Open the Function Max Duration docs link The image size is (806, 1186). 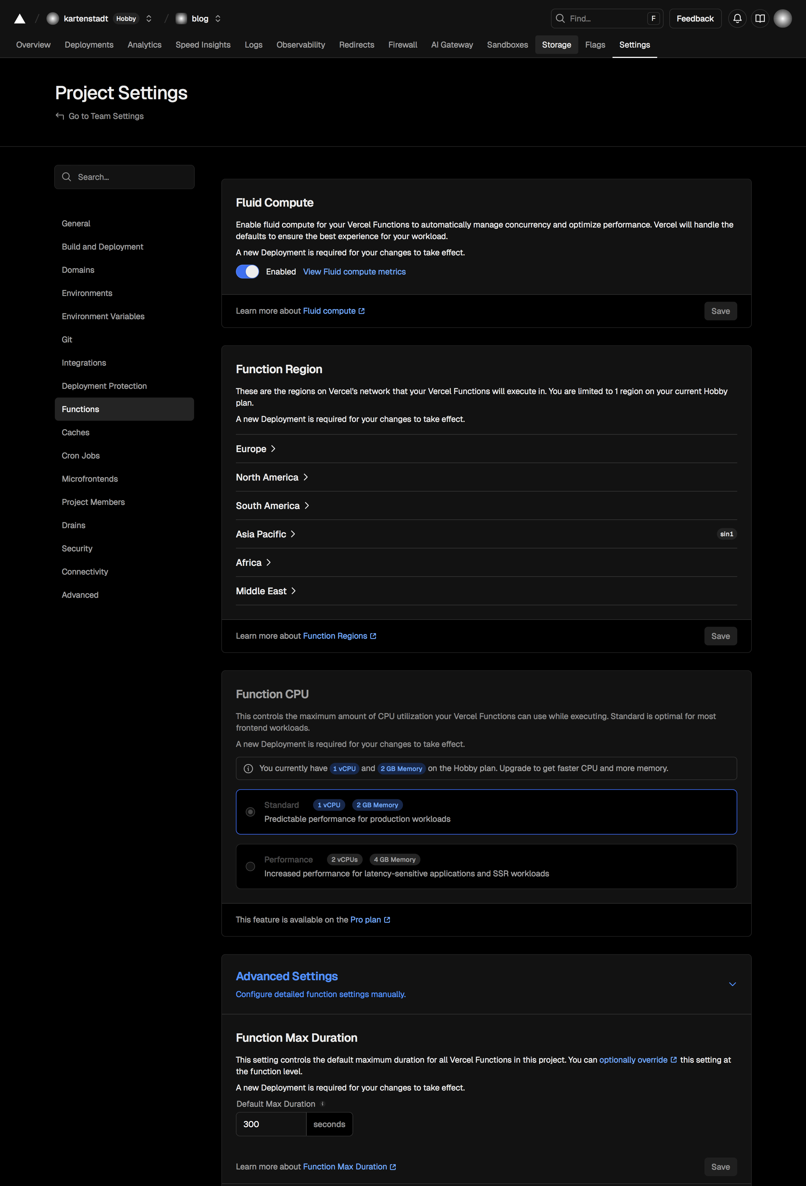pyautogui.click(x=349, y=1167)
